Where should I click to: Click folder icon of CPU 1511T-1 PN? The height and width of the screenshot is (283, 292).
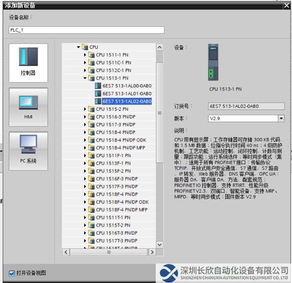pyautogui.click(x=91, y=217)
